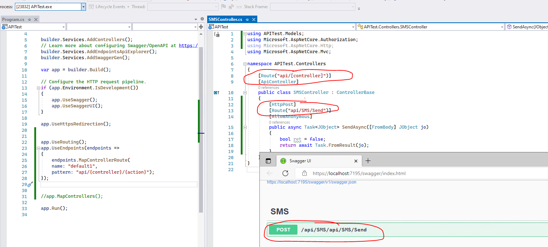Click the HttpPost attribute on line 12
This screenshot has width=548, height=247.
tap(283, 105)
